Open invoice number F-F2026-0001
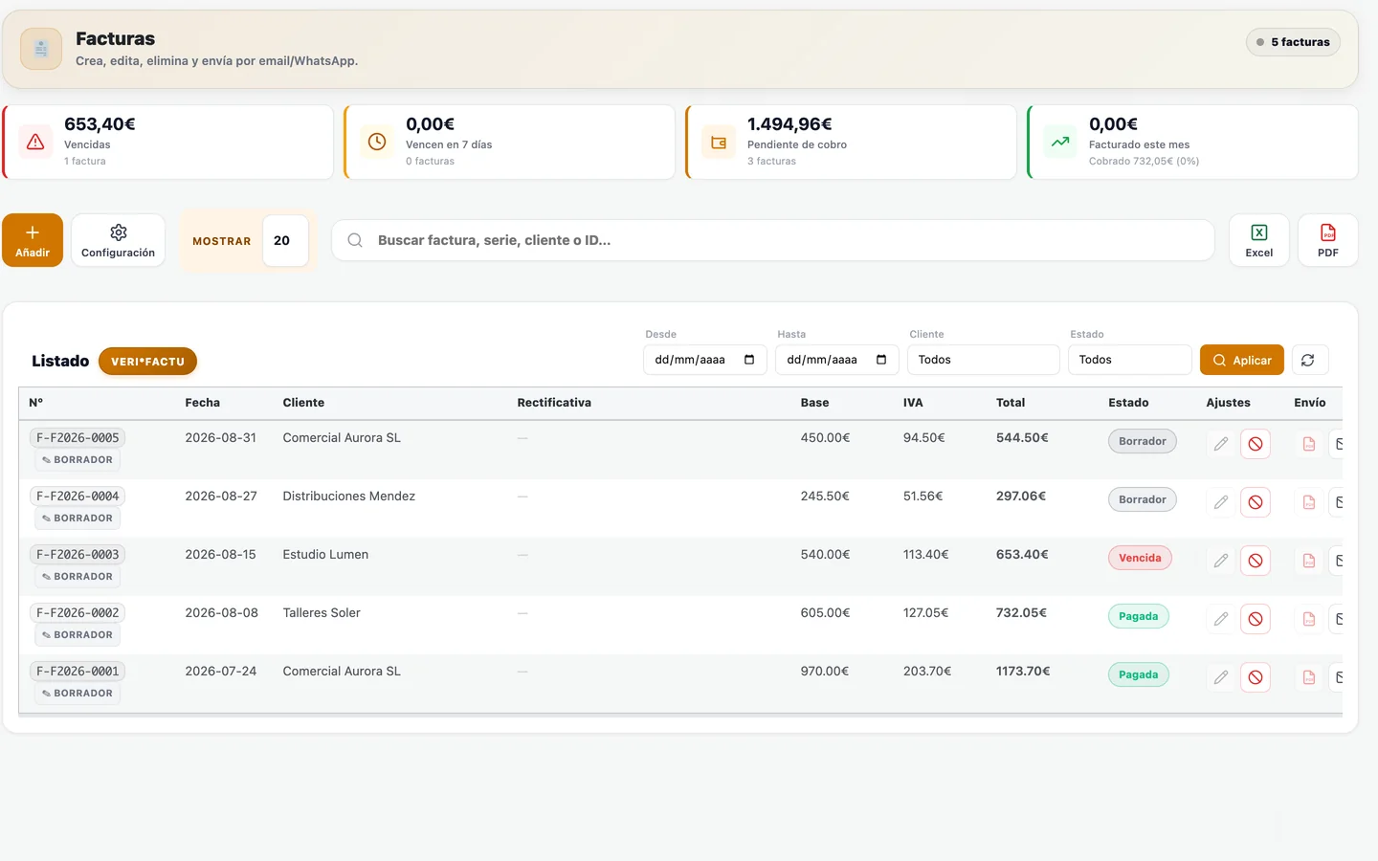 click(78, 672)
